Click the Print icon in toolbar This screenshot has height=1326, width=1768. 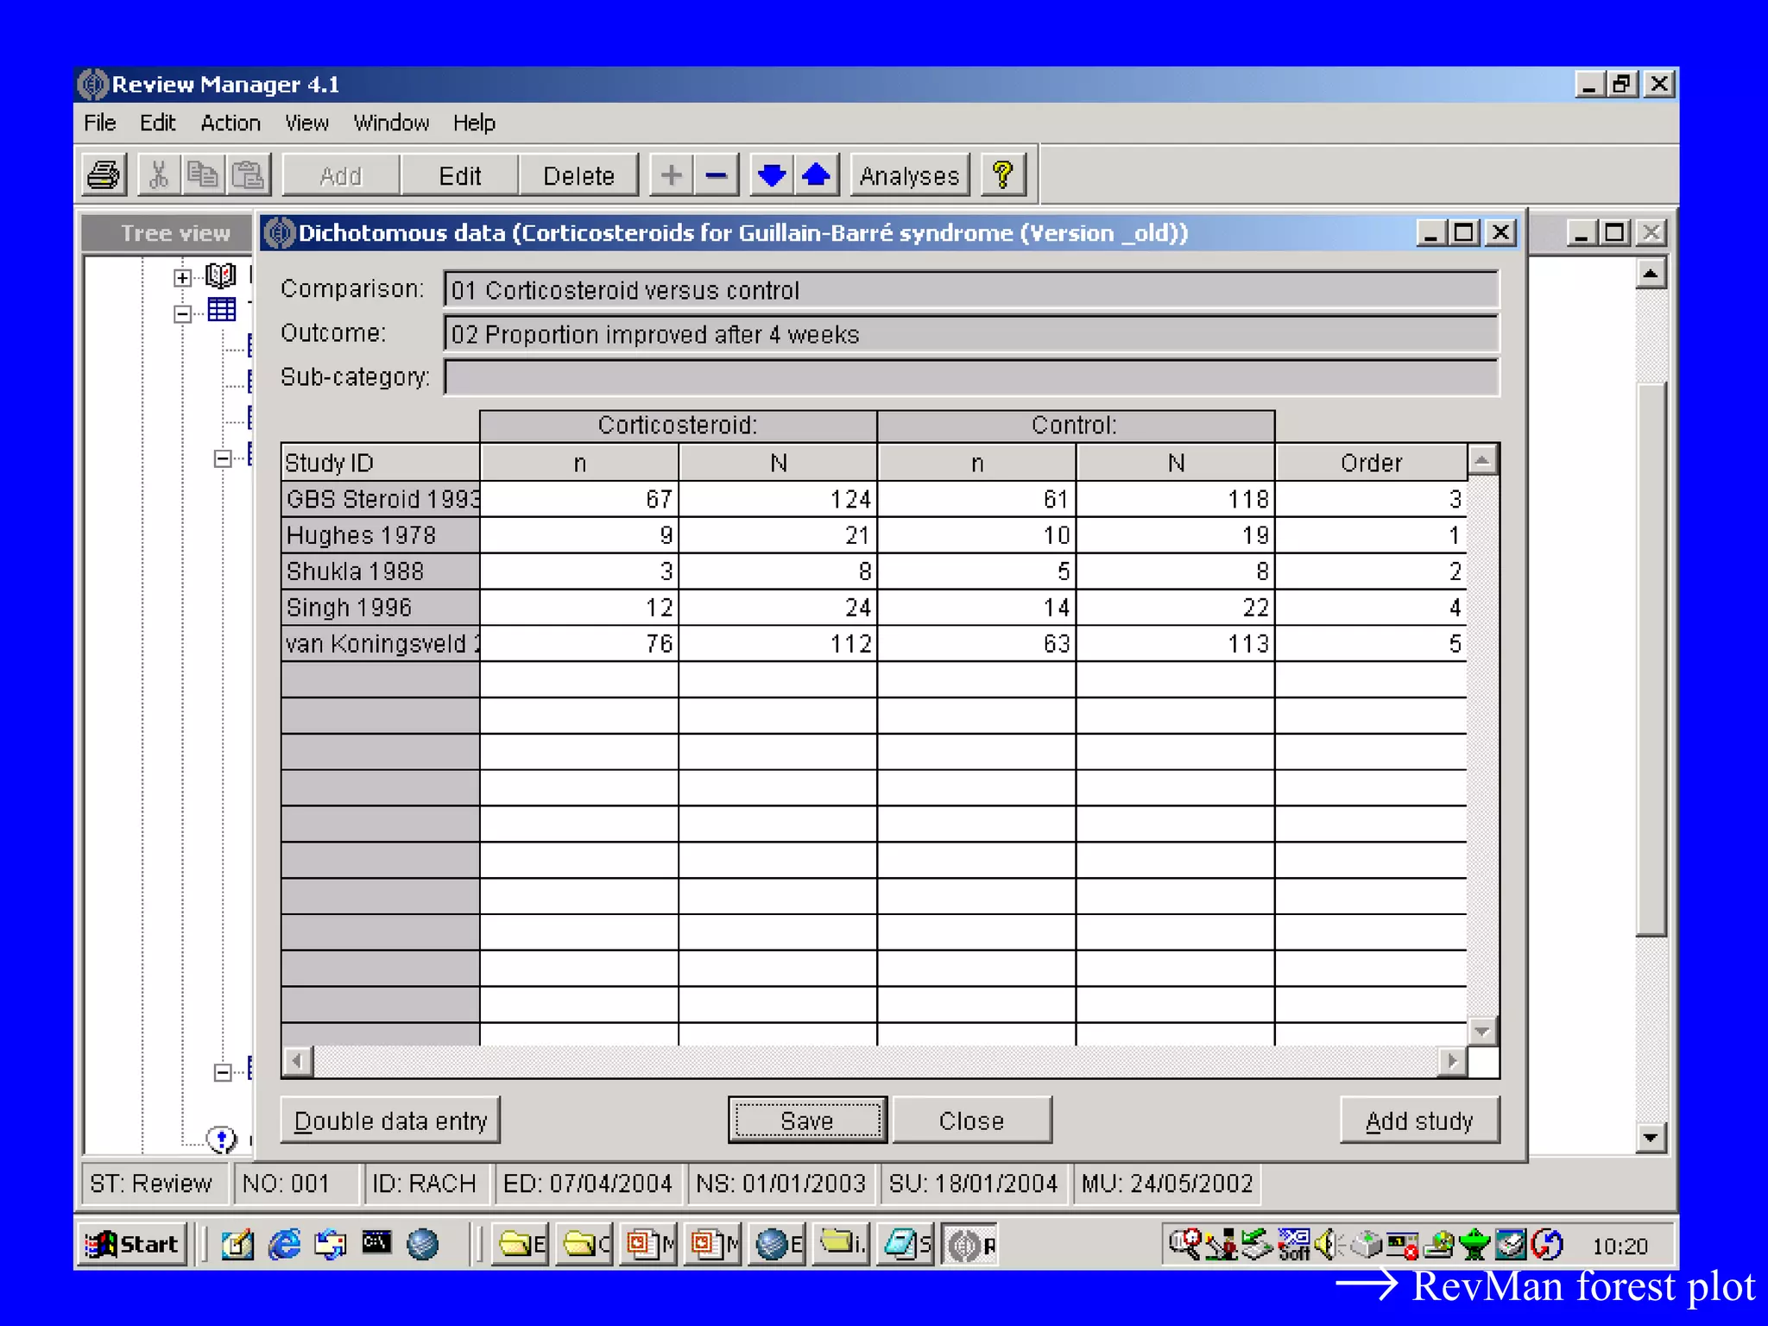click(105, 175)
